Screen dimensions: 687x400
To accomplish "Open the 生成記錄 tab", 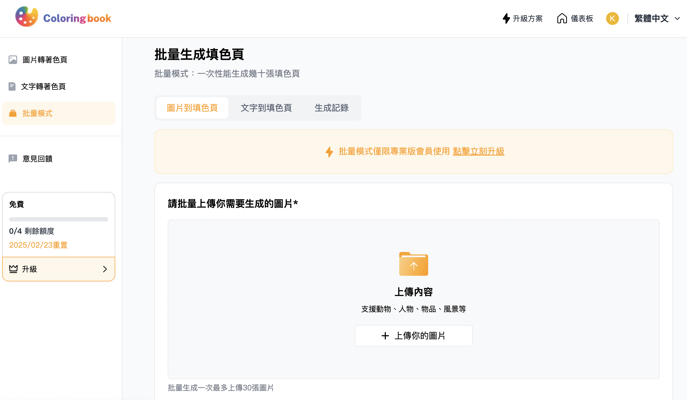I will 331,108.
